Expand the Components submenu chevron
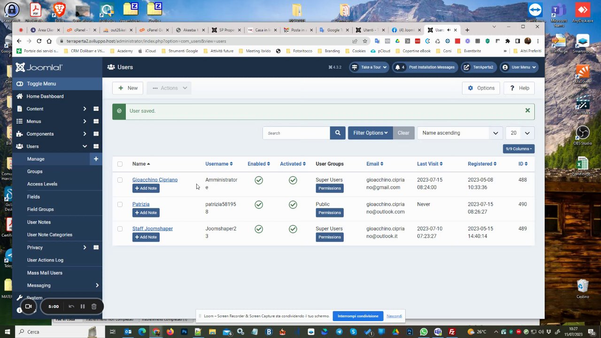 [85, 134]
